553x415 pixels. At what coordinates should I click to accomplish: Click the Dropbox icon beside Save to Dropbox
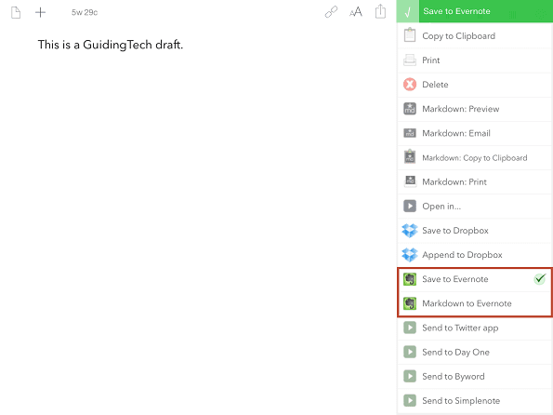410,230
